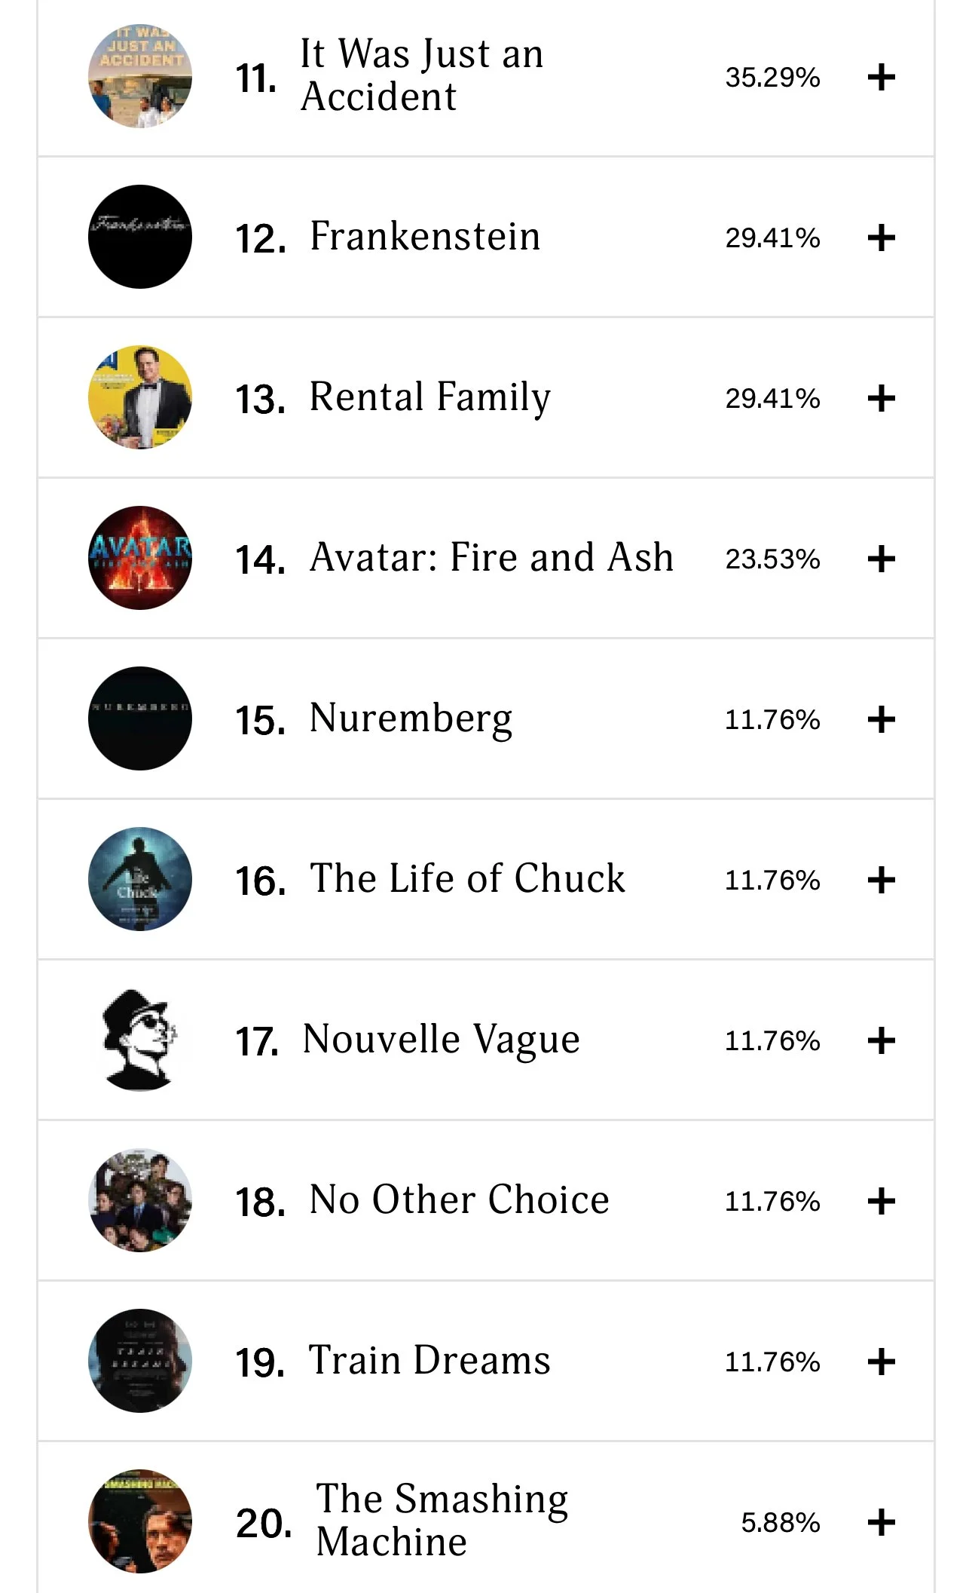Click the Nouvelle Vague silhouette thumbnail

coord(140,1040)
